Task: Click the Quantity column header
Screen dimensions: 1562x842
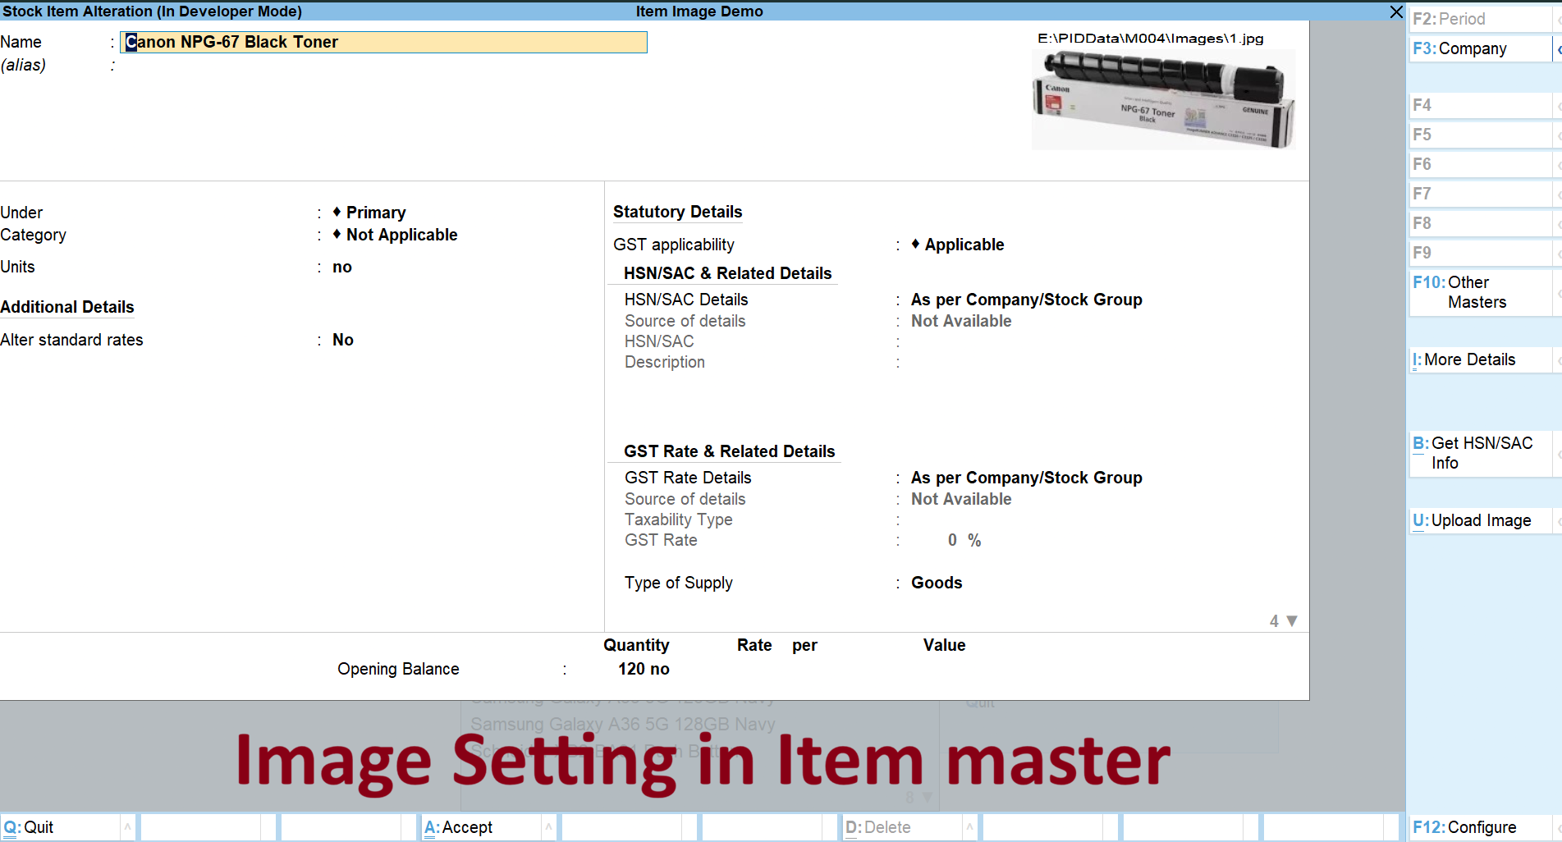Action: tap(636, 645)
